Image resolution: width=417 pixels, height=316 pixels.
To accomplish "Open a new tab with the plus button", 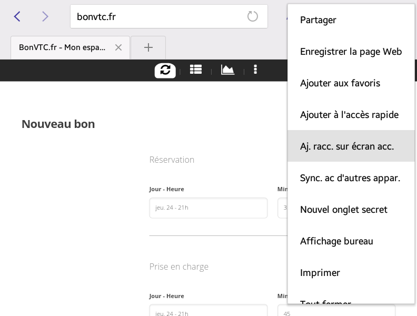I will coord(148,47).
